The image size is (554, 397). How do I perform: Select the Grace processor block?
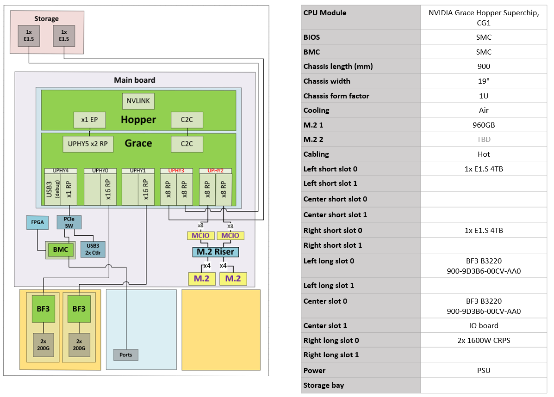click(137, 143)
